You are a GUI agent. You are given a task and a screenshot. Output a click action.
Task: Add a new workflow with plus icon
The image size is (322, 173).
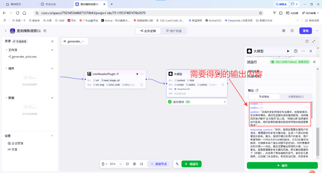pos(52,50)
